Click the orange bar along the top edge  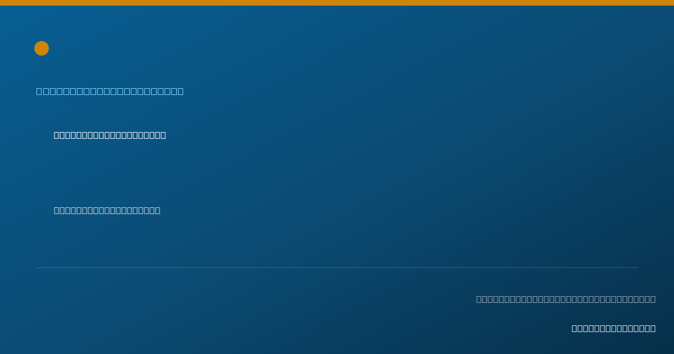[x=337, y=3]
